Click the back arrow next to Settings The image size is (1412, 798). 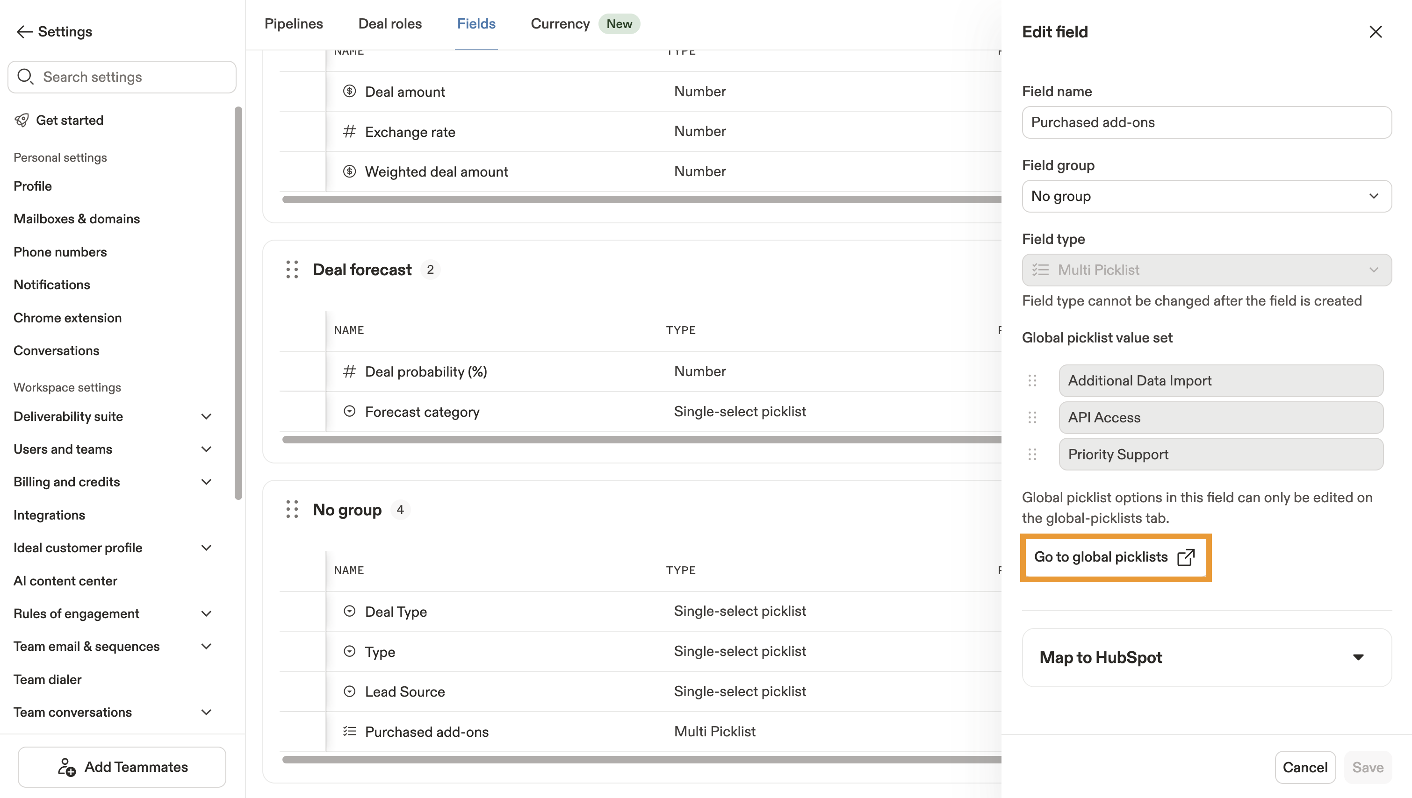click(x=24, y=32)
